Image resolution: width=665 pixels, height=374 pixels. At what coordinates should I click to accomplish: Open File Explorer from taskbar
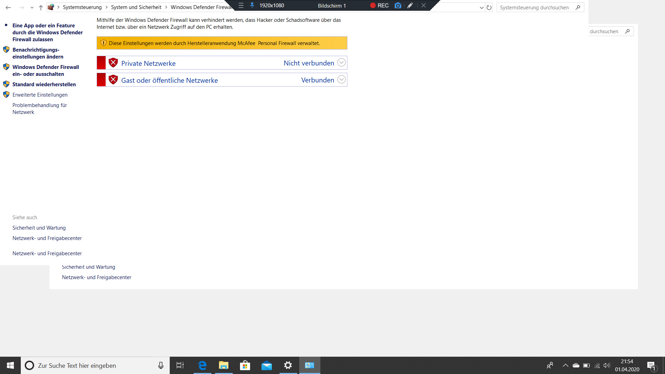point(224,365)
